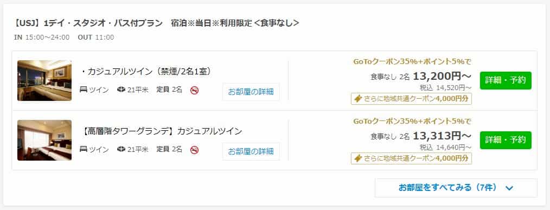Open the night-view twin room thumbnail

tap(44, 80)
